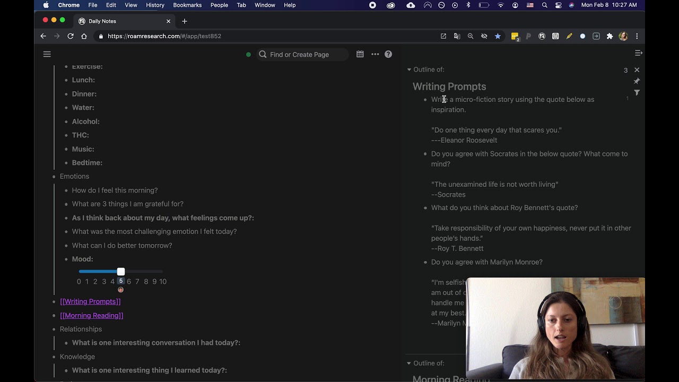The height and width of the screenshot is (382, 679).
Task: Click the Chrome forward arrow
Action: pyautogui.click(x=57, y=36)
